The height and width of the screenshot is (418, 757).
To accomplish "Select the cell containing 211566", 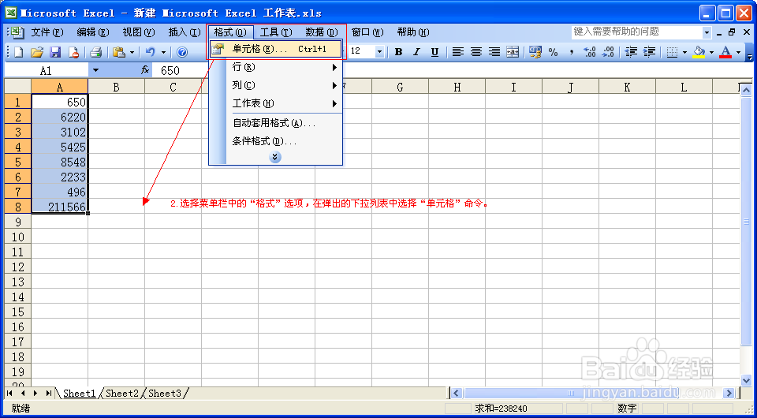I will coord(60,207).
